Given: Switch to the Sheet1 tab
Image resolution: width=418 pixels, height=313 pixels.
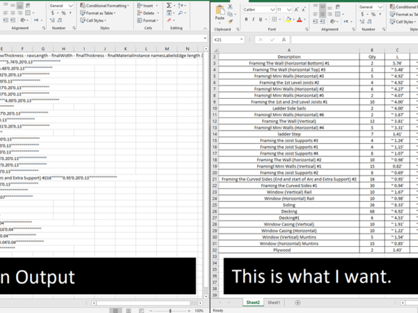Looking at the screenshot, I should 275,303.
